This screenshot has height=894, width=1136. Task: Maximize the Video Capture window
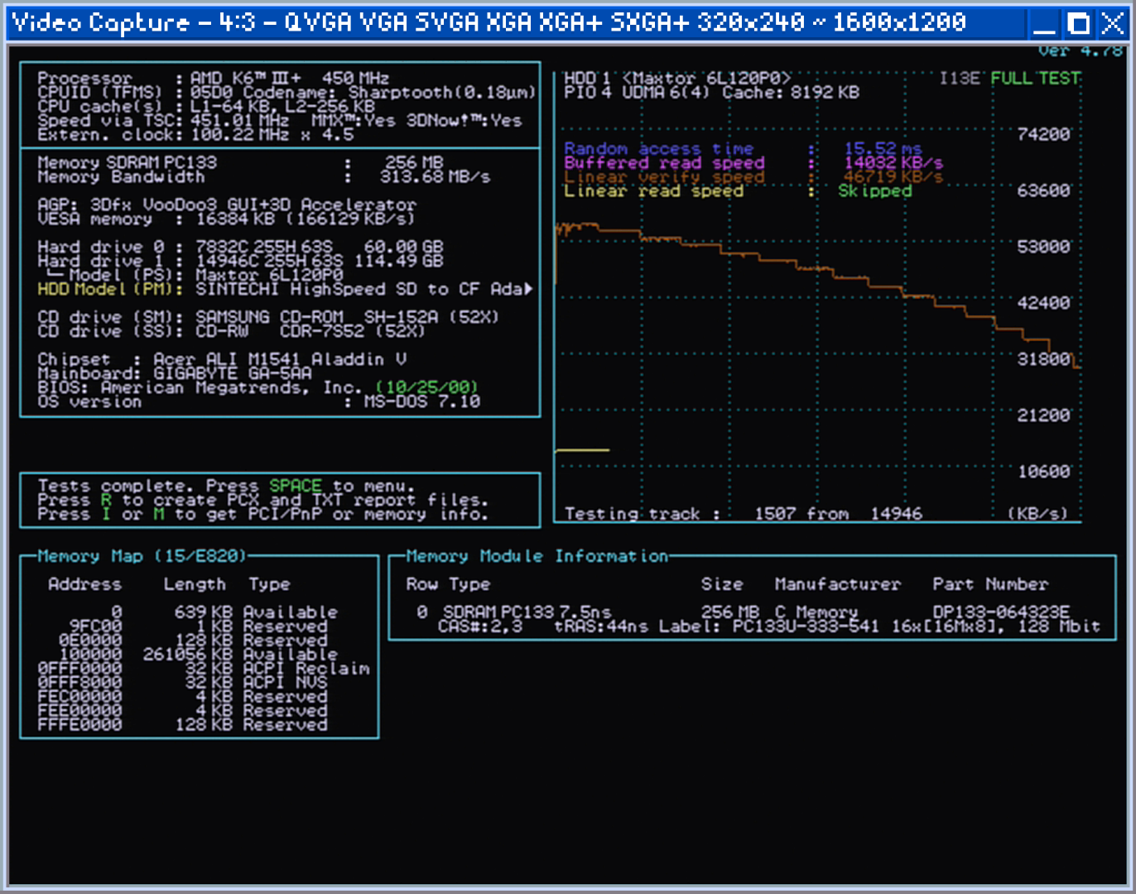pos(1078,23)
